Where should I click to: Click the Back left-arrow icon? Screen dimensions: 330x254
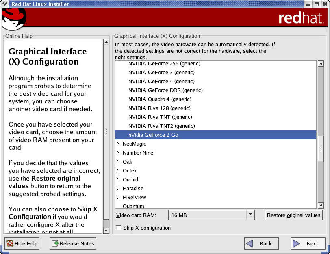coord(250,243)
